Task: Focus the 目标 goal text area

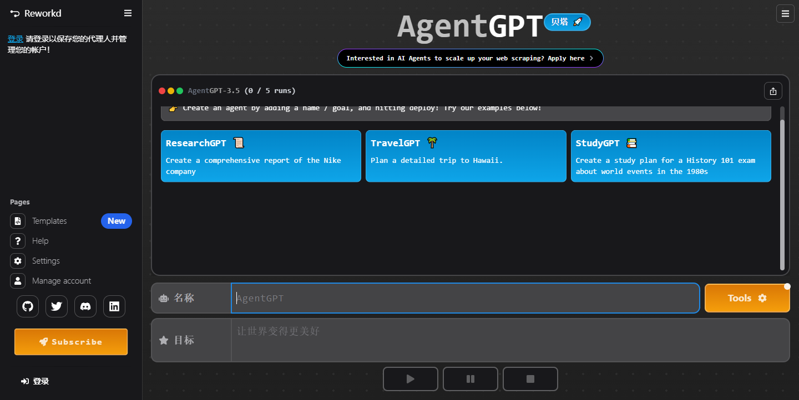Action: (x=510, y=340)
